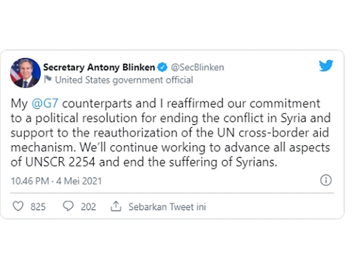
Task: Click the share upload arrow icon
Action: (116, 206)
